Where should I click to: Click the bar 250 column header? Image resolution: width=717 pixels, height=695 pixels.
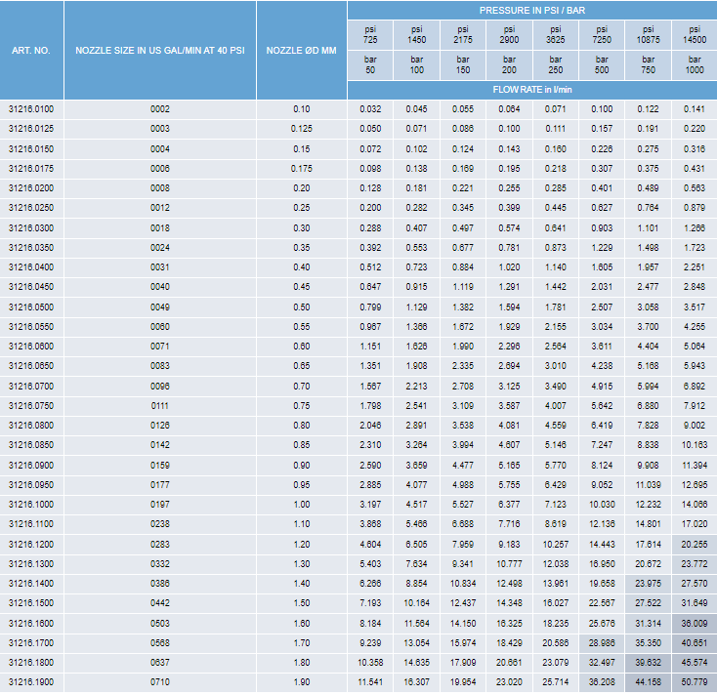point(555,64)
